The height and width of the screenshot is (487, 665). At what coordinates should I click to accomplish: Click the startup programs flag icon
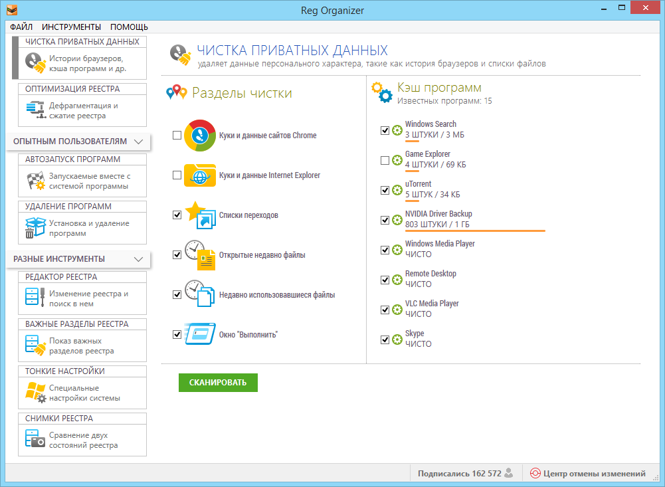point(36,181)
